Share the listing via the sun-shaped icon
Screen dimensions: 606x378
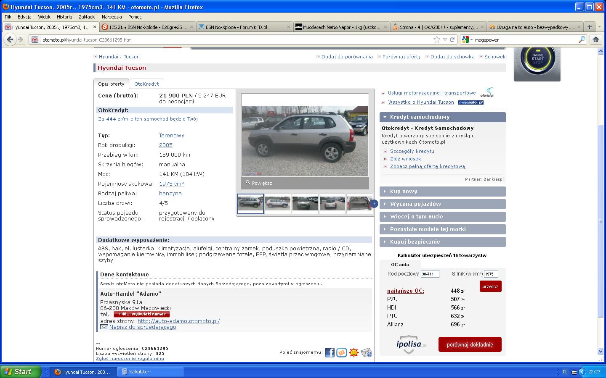pyautogui.click(x=354, y=352)
